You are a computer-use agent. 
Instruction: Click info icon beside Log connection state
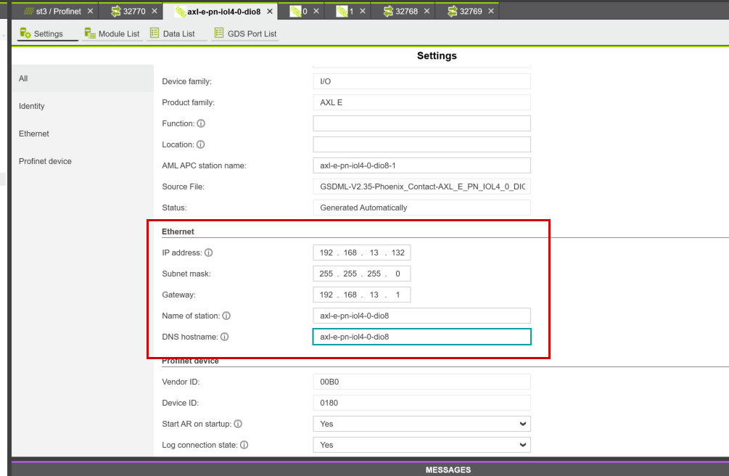click(244, 445)
